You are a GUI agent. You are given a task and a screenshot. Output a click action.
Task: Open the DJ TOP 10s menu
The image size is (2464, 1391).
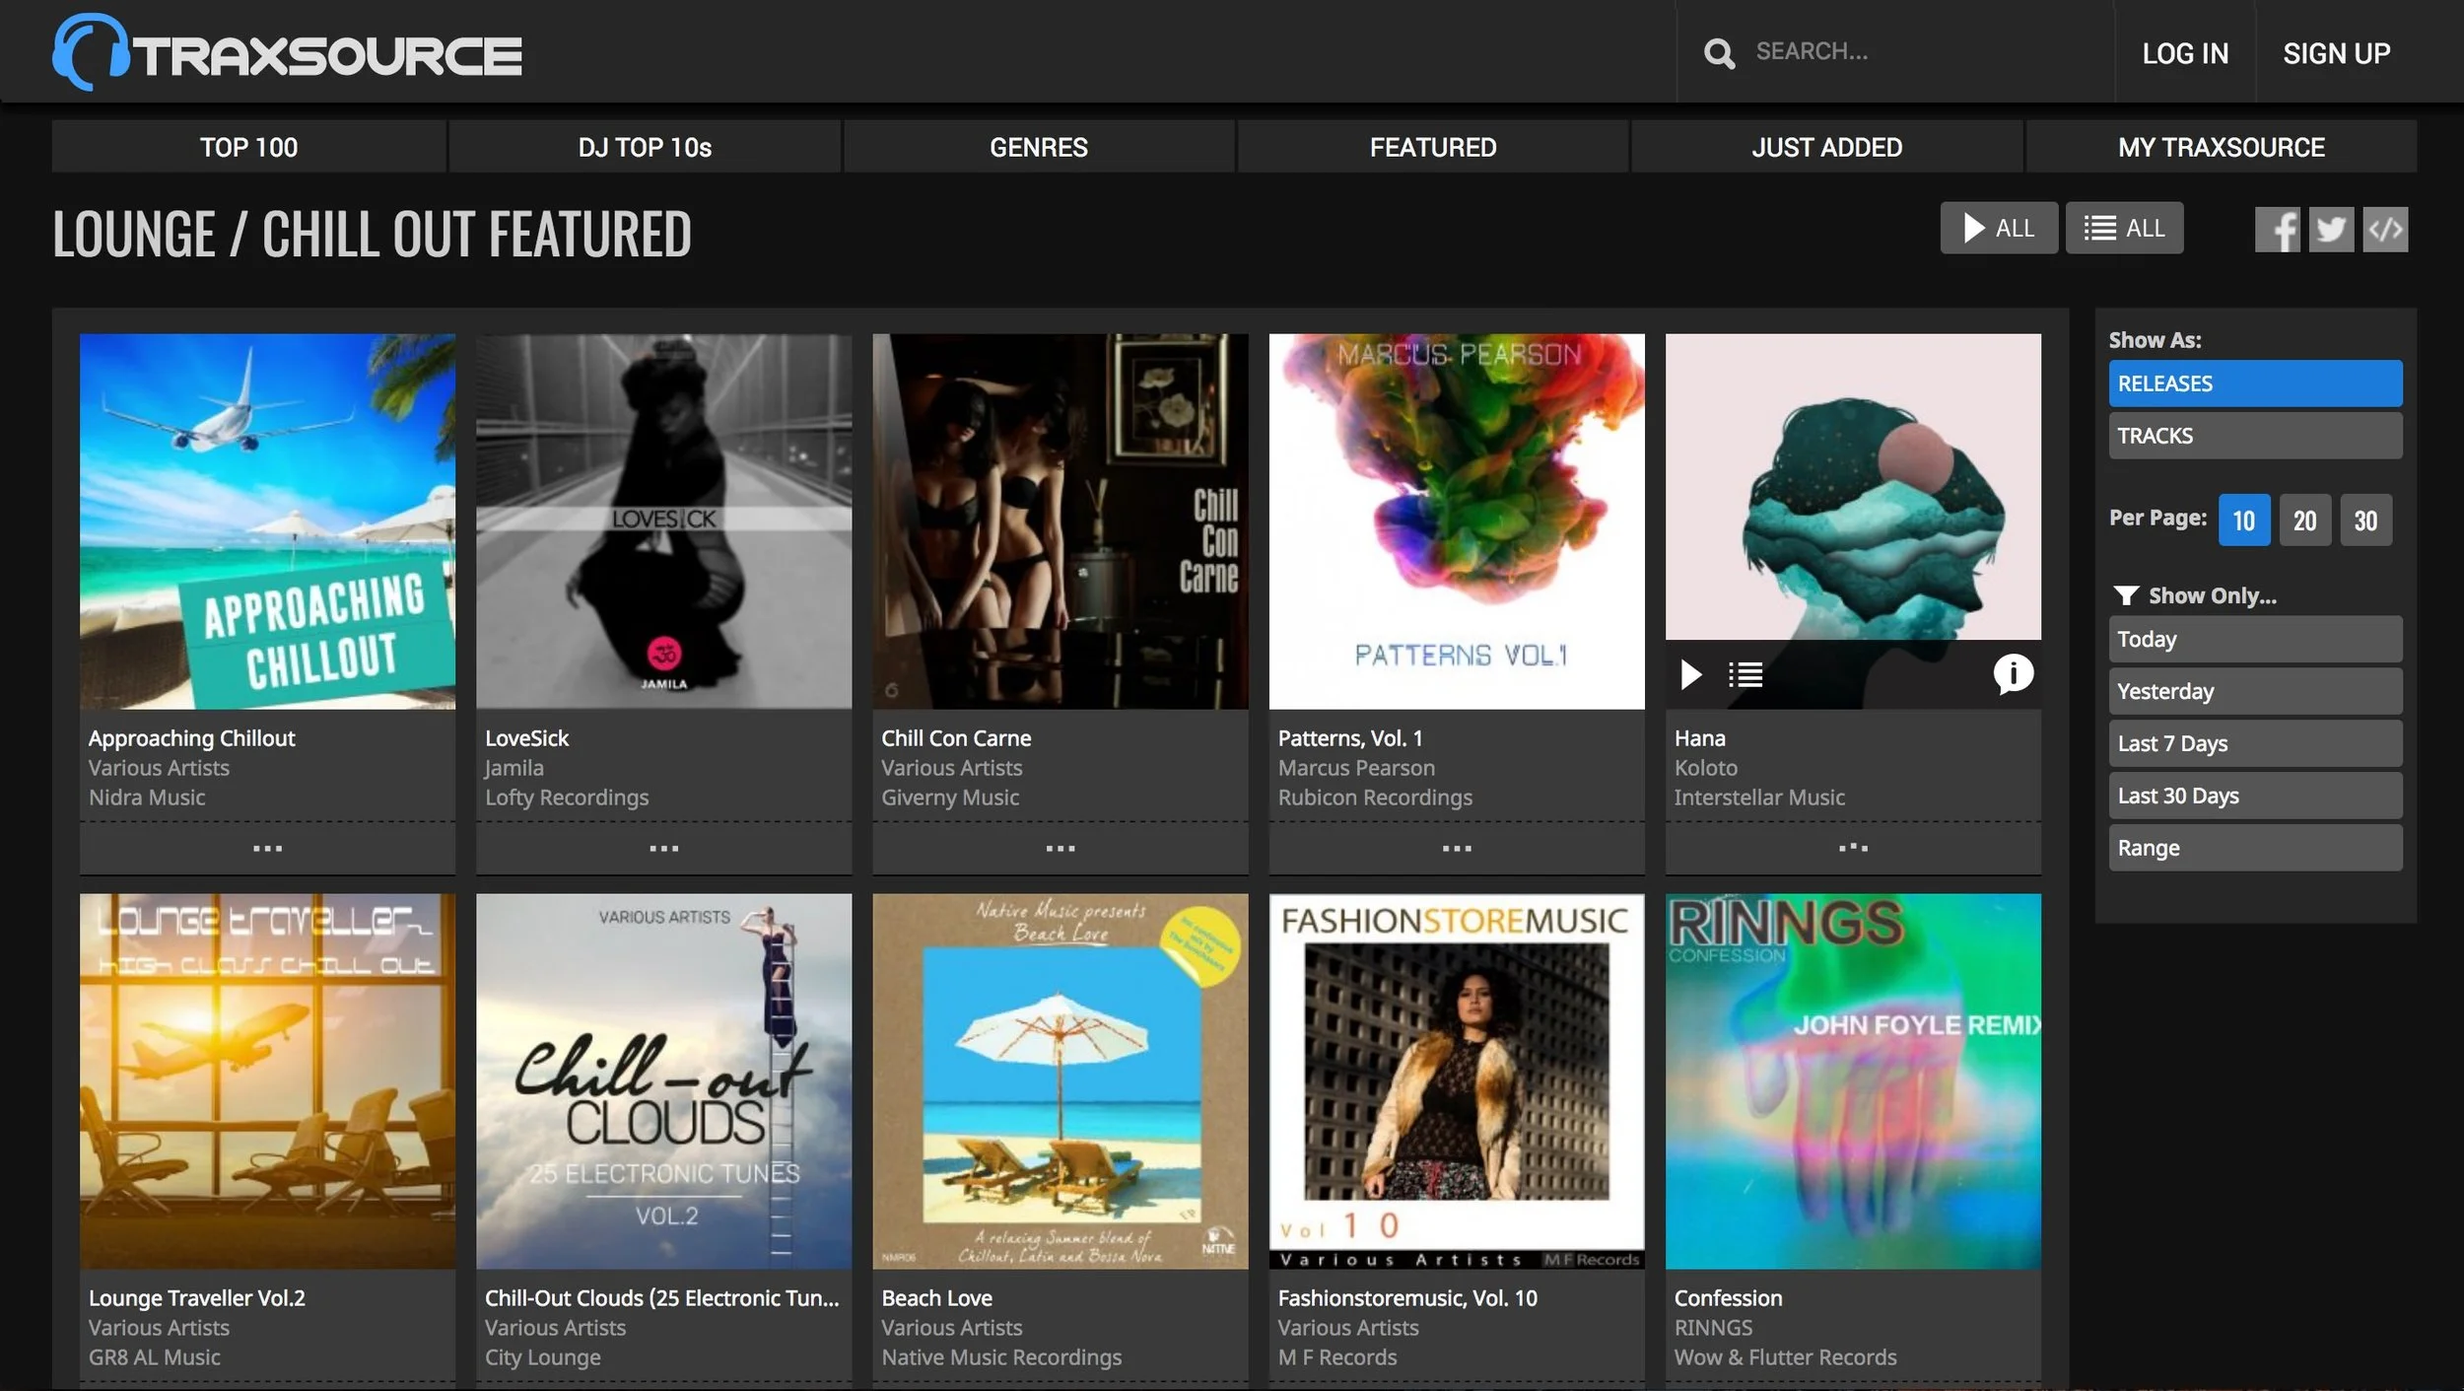(645, 147)
